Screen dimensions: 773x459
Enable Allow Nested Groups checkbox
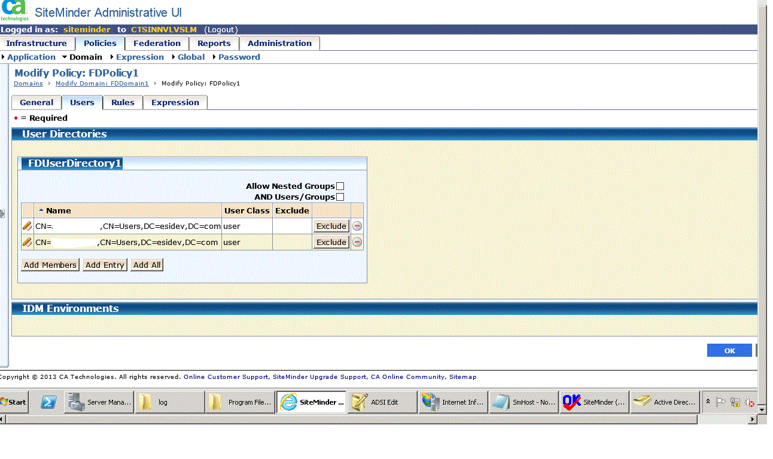(340, 186)
